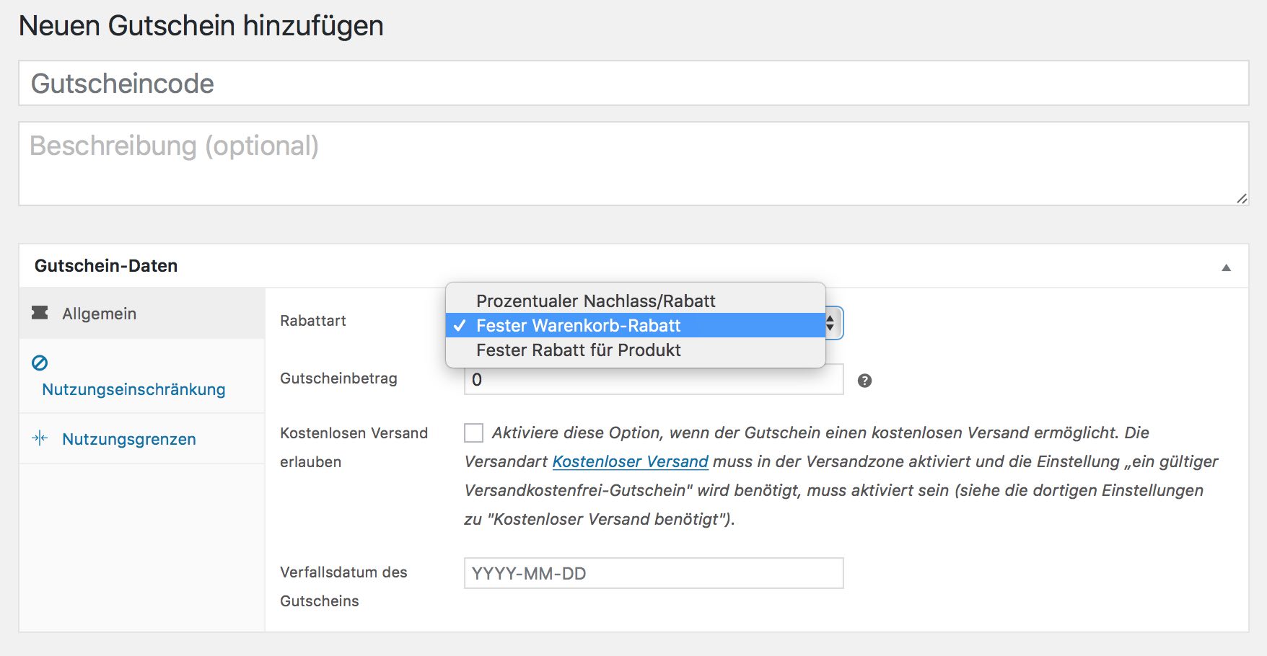Click the Rabattart select arrows
The width and height of the screenshot is (1267, 656).
[x=832, y=323]
